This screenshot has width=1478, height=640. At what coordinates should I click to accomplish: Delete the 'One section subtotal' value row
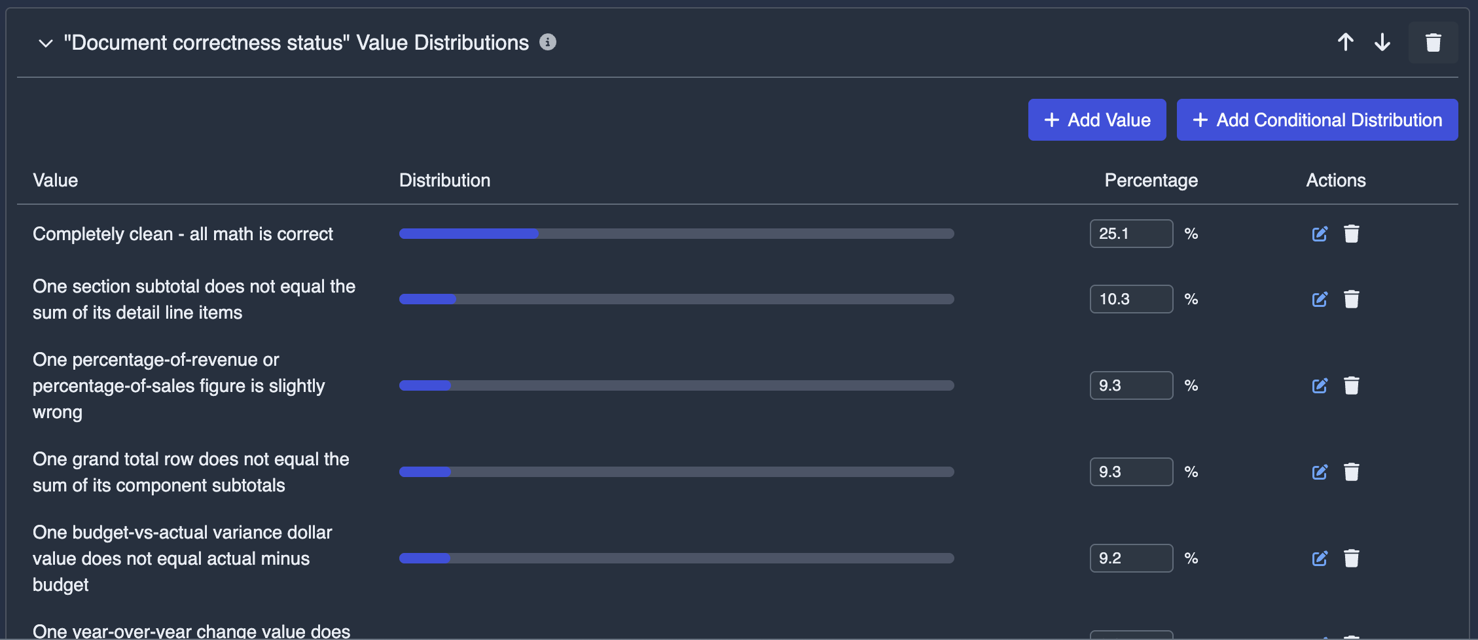[1352, 299]
